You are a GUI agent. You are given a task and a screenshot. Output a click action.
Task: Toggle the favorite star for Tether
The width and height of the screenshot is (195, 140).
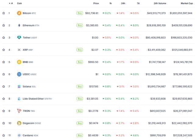pos(4,37)
